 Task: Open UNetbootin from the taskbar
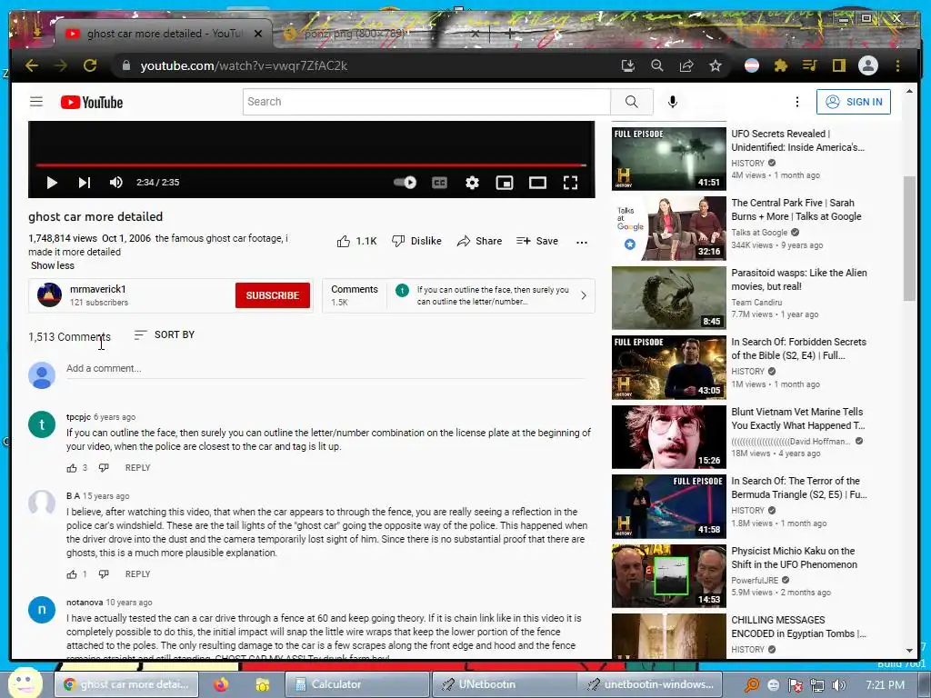(503, 684)
